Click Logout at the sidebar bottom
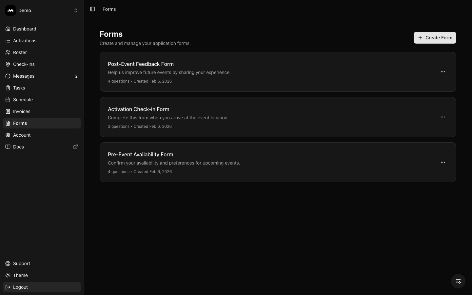The image size is (472, 295). [x=20, y=287]
